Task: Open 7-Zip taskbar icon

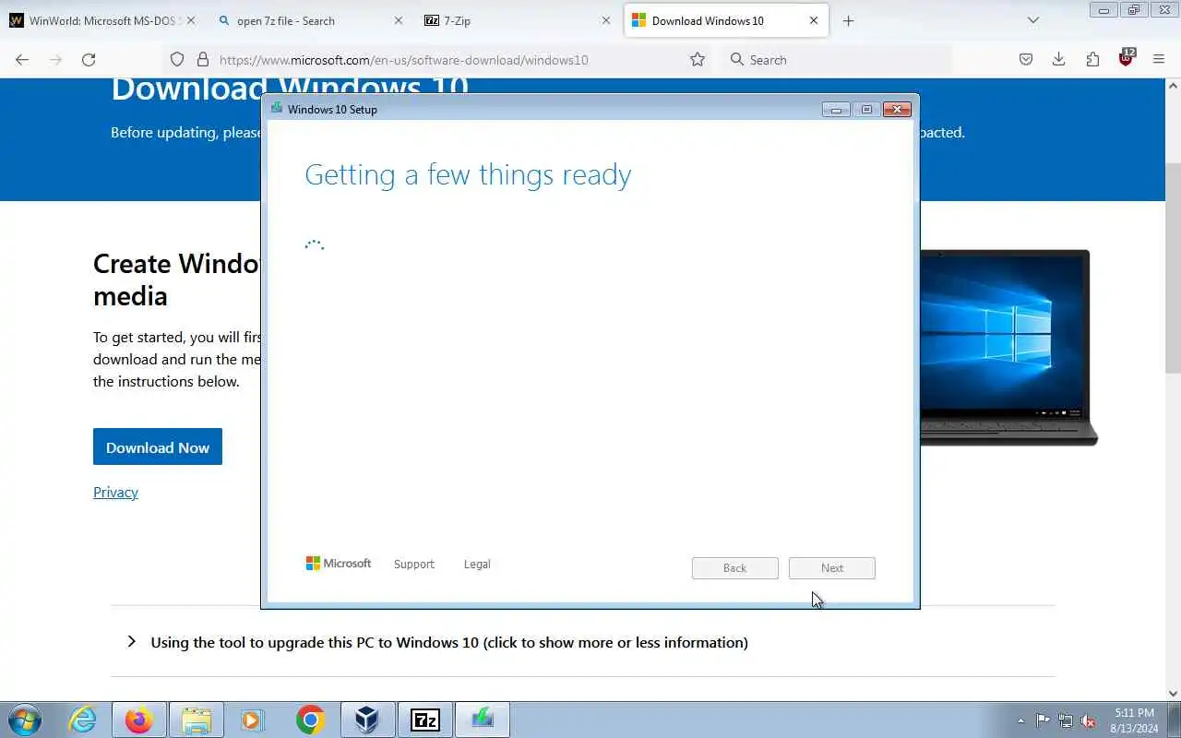Action: [x=424, y=720]
